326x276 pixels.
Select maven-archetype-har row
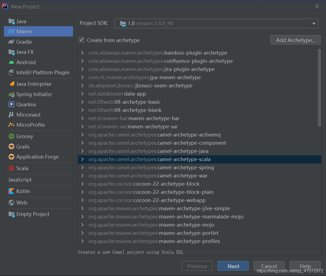click(x=200, y=118)
